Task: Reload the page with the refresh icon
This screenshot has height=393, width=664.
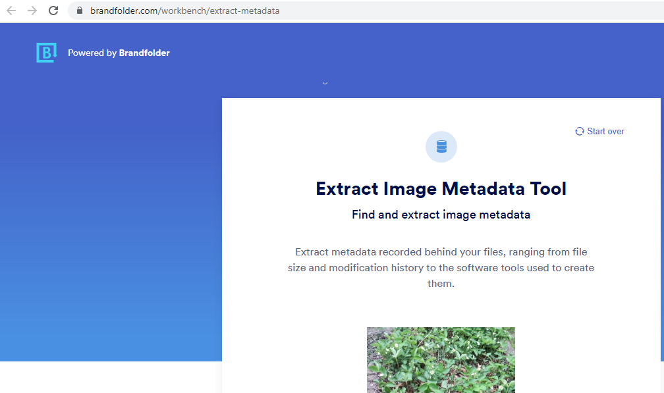Action: 53,11
